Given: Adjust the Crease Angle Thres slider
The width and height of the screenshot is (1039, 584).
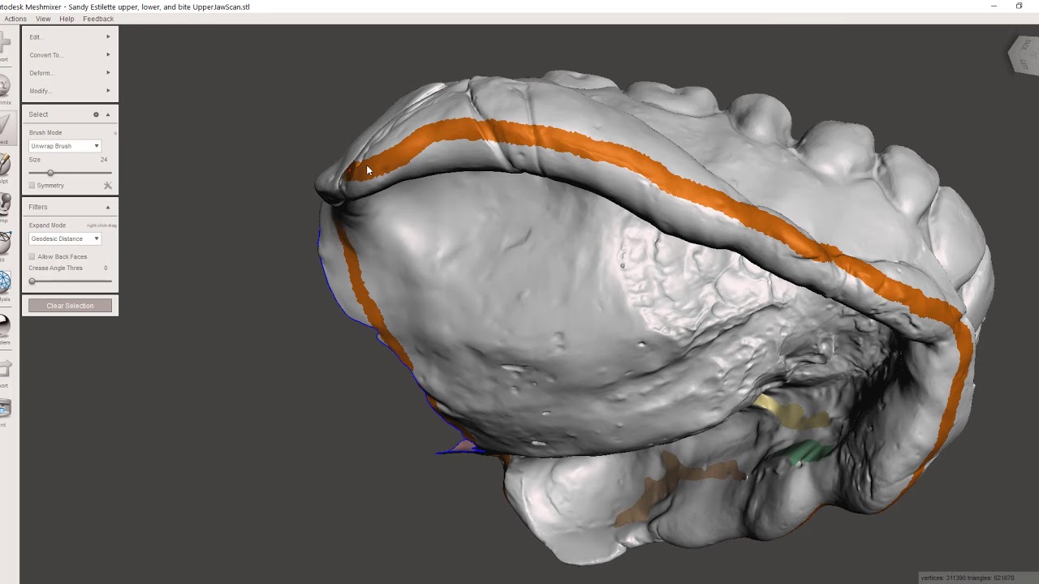Looking at the screenshot, I should pyautogui.click(x=70, y=281).
